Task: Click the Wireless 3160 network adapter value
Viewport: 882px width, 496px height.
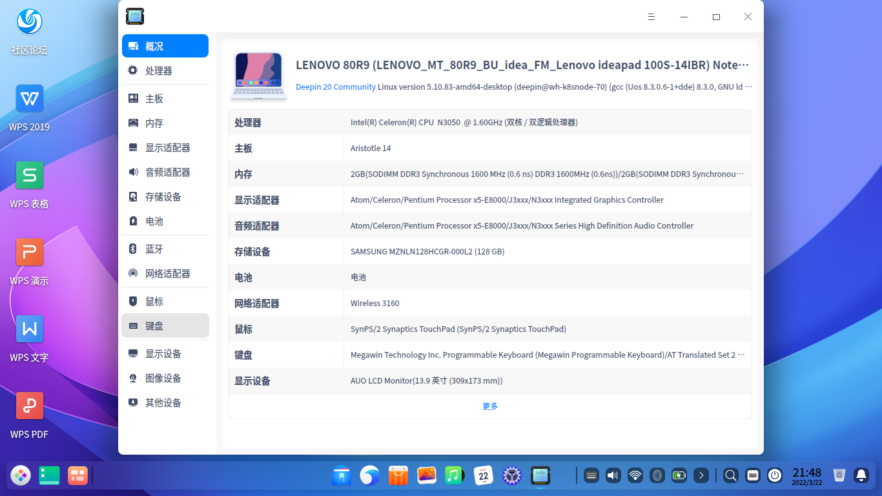Action: point(375,304)
